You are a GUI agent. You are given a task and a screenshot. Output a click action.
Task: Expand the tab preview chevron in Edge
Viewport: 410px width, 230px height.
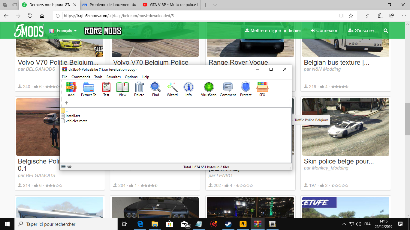(x=215, y=5)
